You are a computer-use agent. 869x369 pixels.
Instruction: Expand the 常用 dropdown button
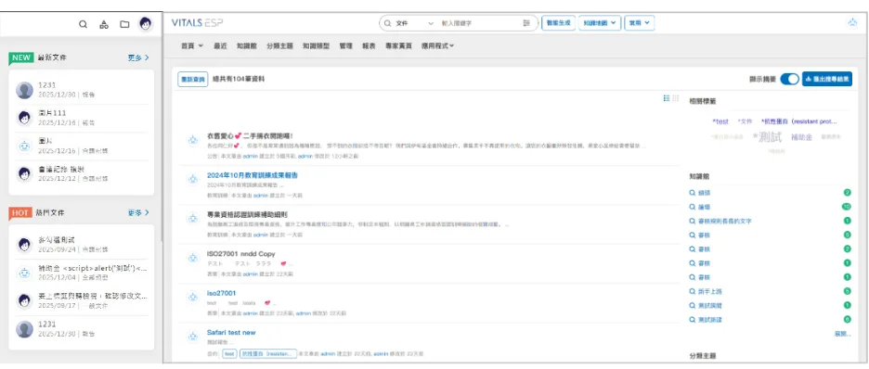(x=640, y=23)
